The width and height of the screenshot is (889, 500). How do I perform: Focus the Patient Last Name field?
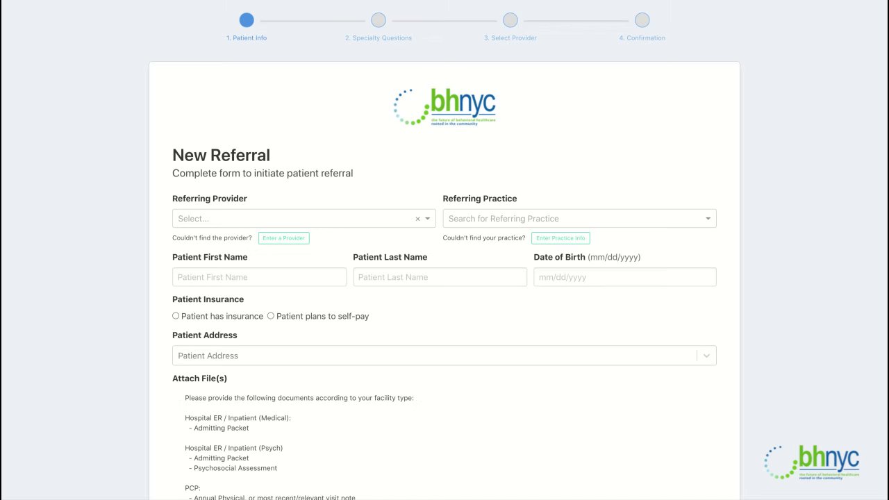click(x=440, y=277)
